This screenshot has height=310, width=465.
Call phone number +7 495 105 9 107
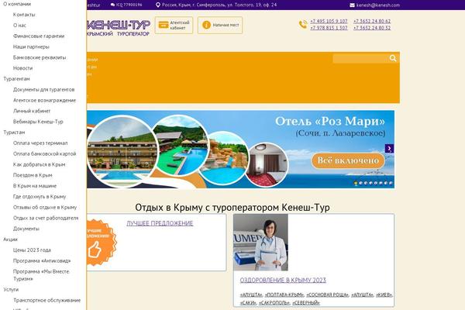point(329,21)
